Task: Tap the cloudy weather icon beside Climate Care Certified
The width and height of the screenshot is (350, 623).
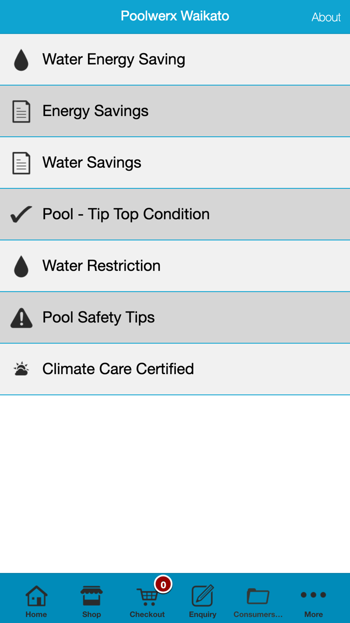Action: (21, 369)
